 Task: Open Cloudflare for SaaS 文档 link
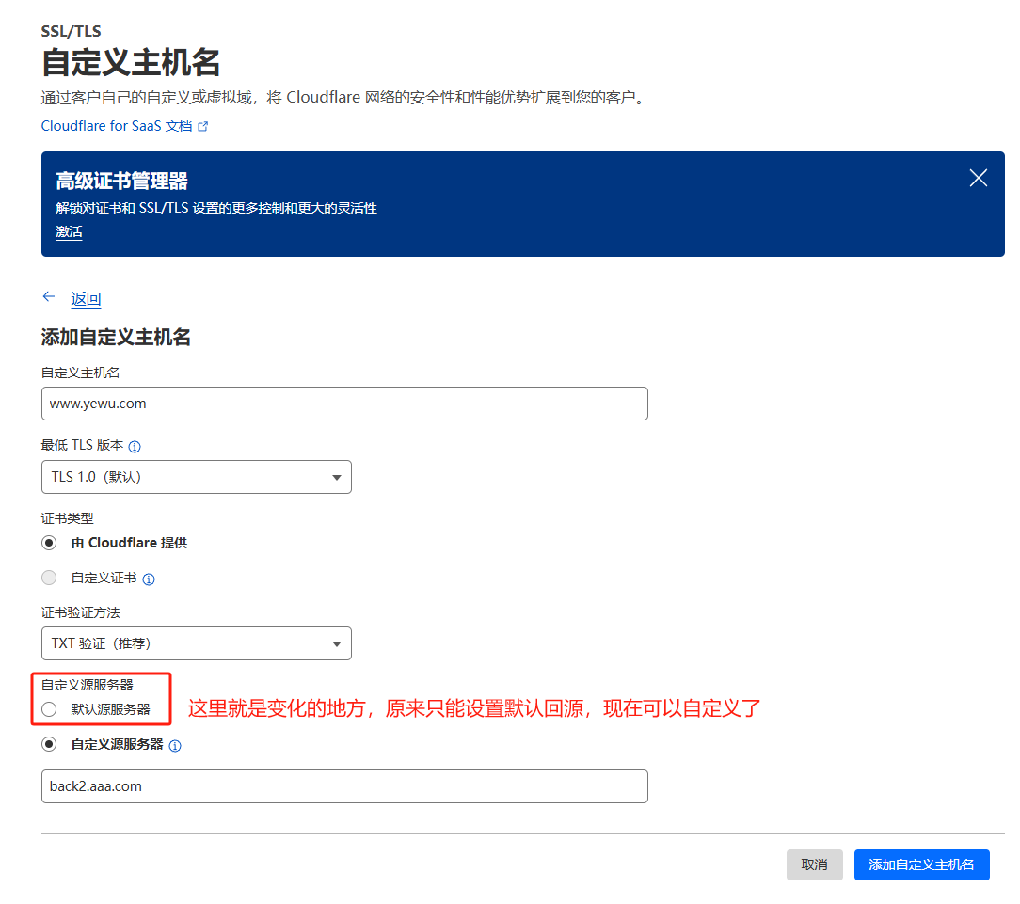tap(116, 126)
